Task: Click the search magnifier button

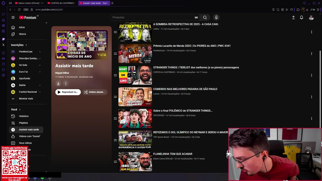Action: coord(205,17)
